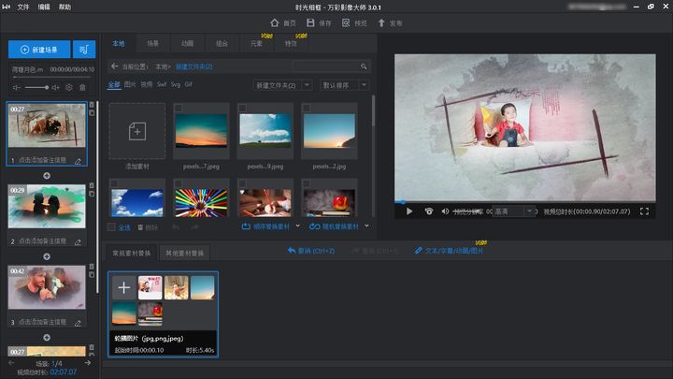The image size is (673, 379).
Task: Enable the 全选 select-all checkbox
Action: tap(111, 227)
